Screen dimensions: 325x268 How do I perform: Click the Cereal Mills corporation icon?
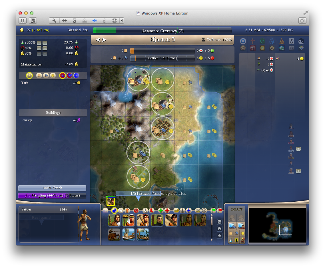[x=243, y=48]
